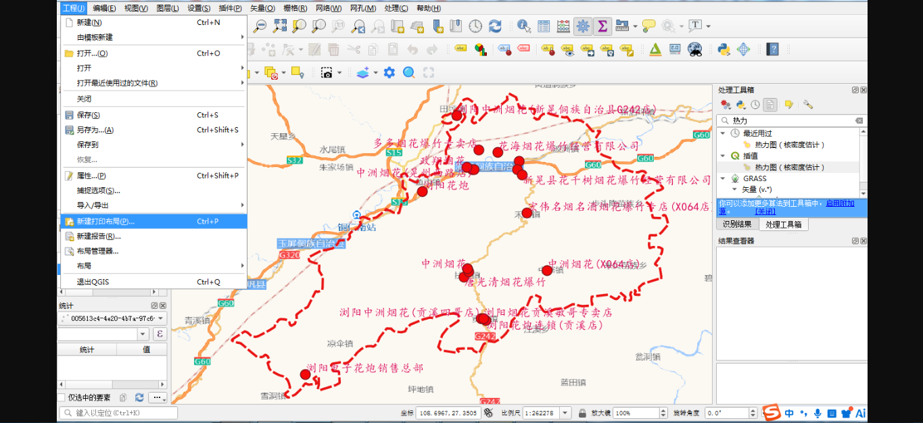Open the Field Calculator abacus icon

click(x=563, y=26)
